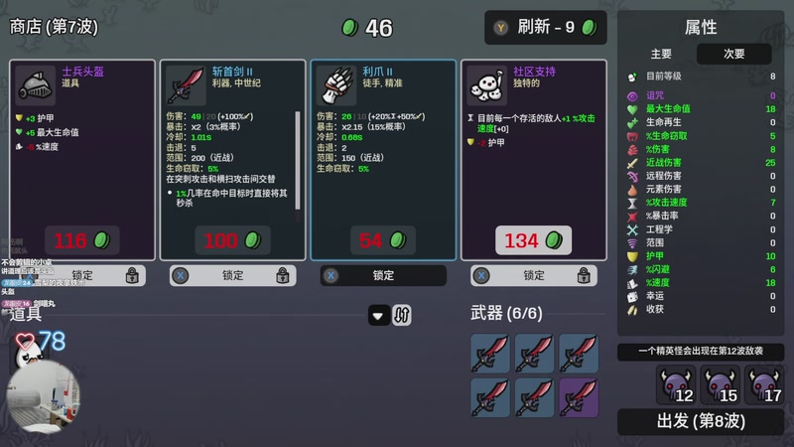Image resolution: width=794 pixels, height=447 pixels.
Task: Switch to the 次要 attributes tab
Action: pos(734,54)
